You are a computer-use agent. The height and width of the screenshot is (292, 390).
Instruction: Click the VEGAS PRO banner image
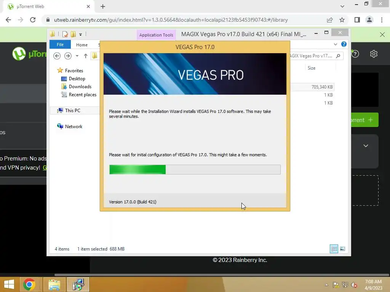click(195, 74)
